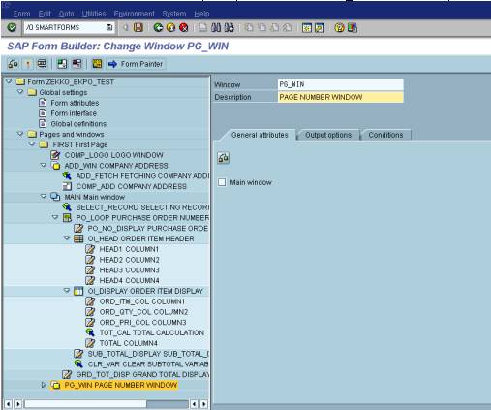Click the Test form icon
Screen dimensions: 491x410
click(x=42, y=64)
